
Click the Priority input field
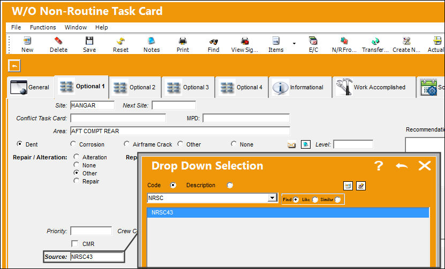click(x=91, y=231)
